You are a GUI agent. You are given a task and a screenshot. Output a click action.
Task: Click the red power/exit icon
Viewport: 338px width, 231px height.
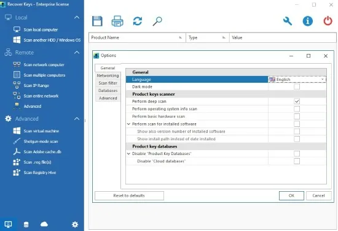coord(328,21)
